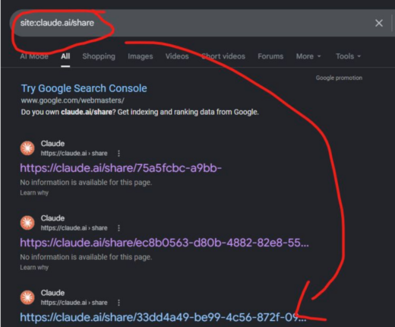The height and width of the screenshot is (327, 395).
Task: Open the AI Mode tab
Action: pyautogui.click(x=34, y=56)
